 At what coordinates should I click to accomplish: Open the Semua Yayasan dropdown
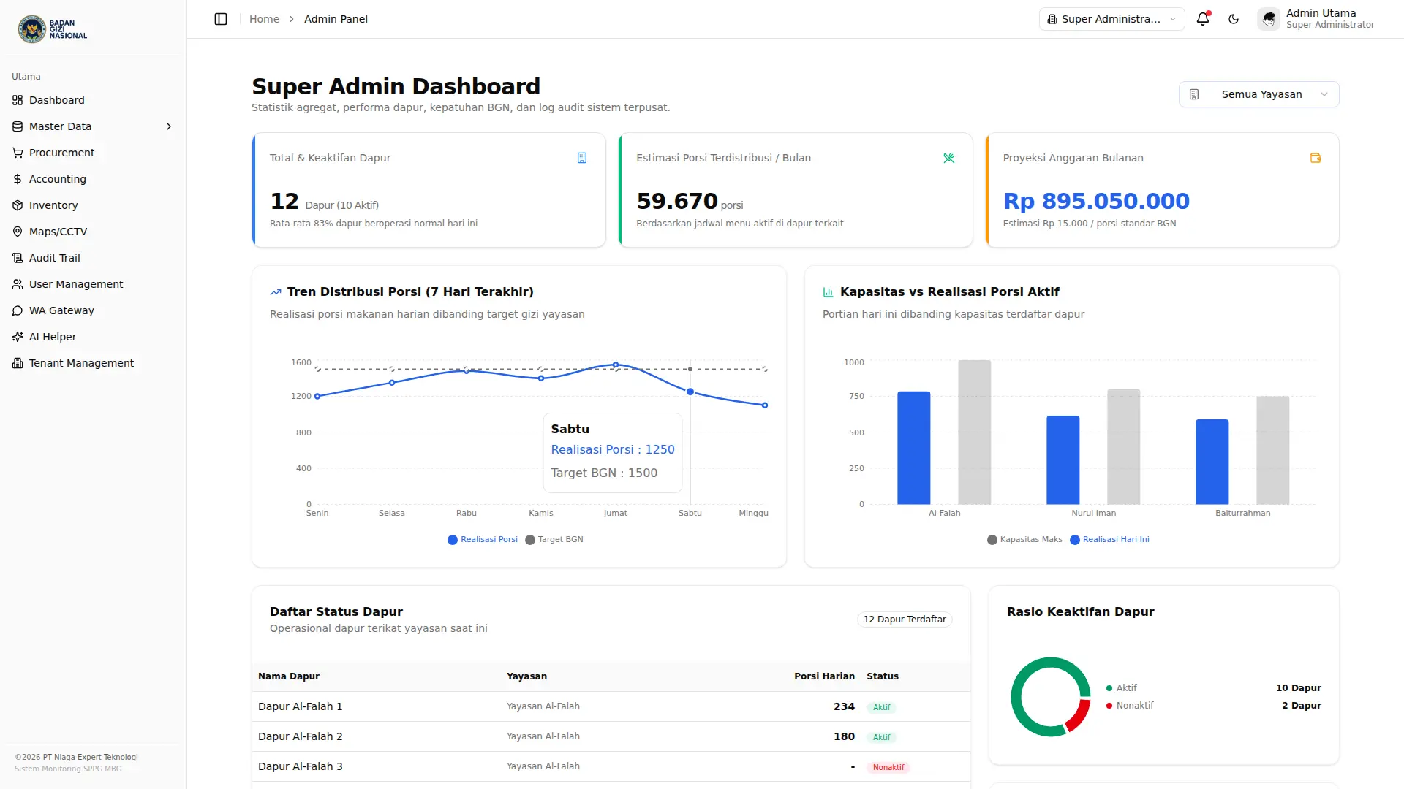pyautogui.click(x=1258, y=94)
